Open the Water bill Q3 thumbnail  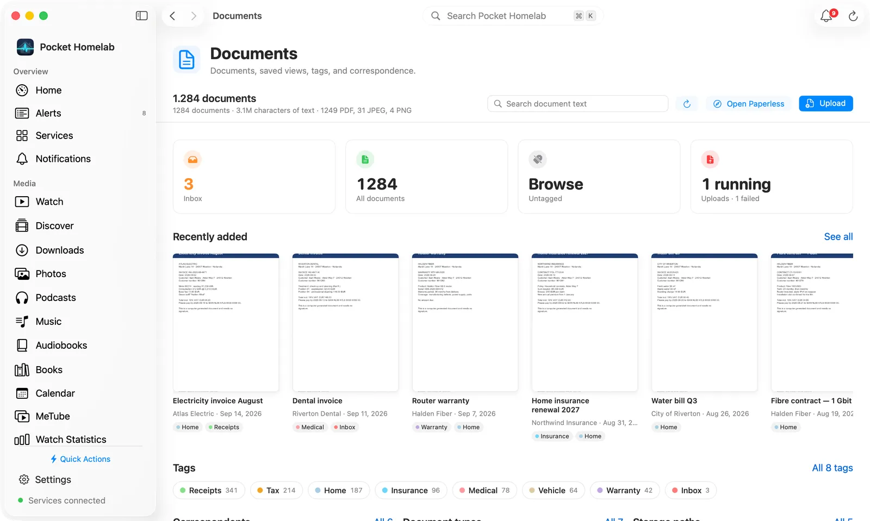(x=704, y=323)
